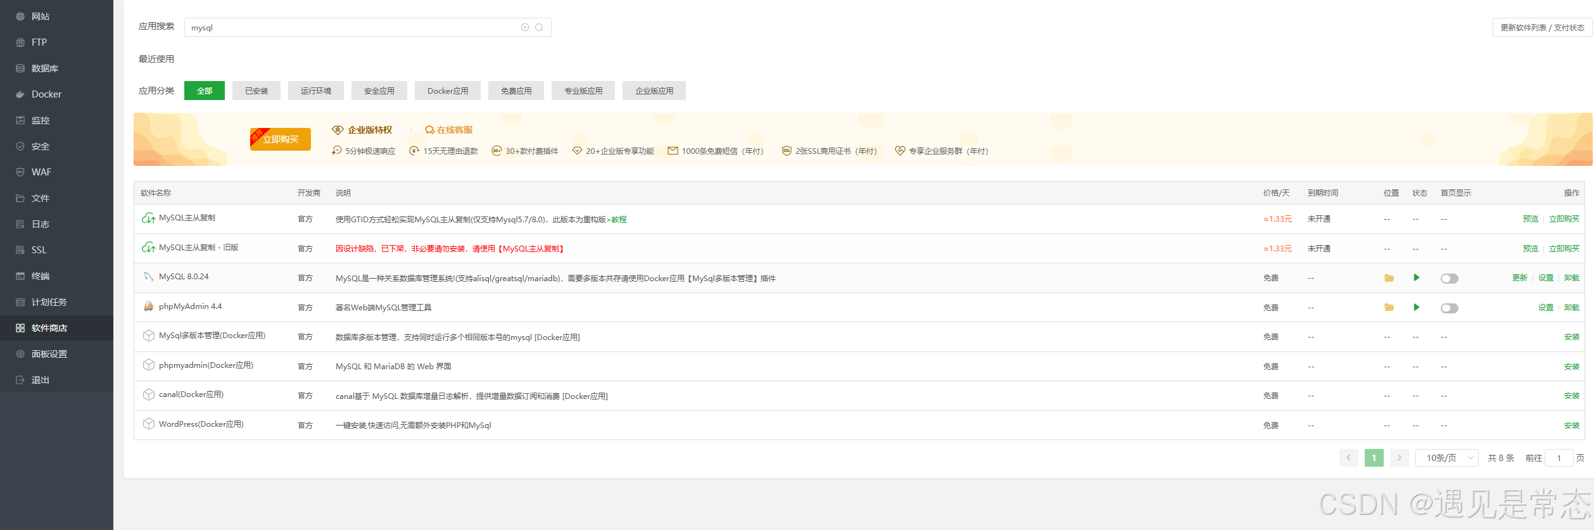Open Docker in the sidebar
Viewport: 1594px width, 530px height.
[x=46, y=94]
